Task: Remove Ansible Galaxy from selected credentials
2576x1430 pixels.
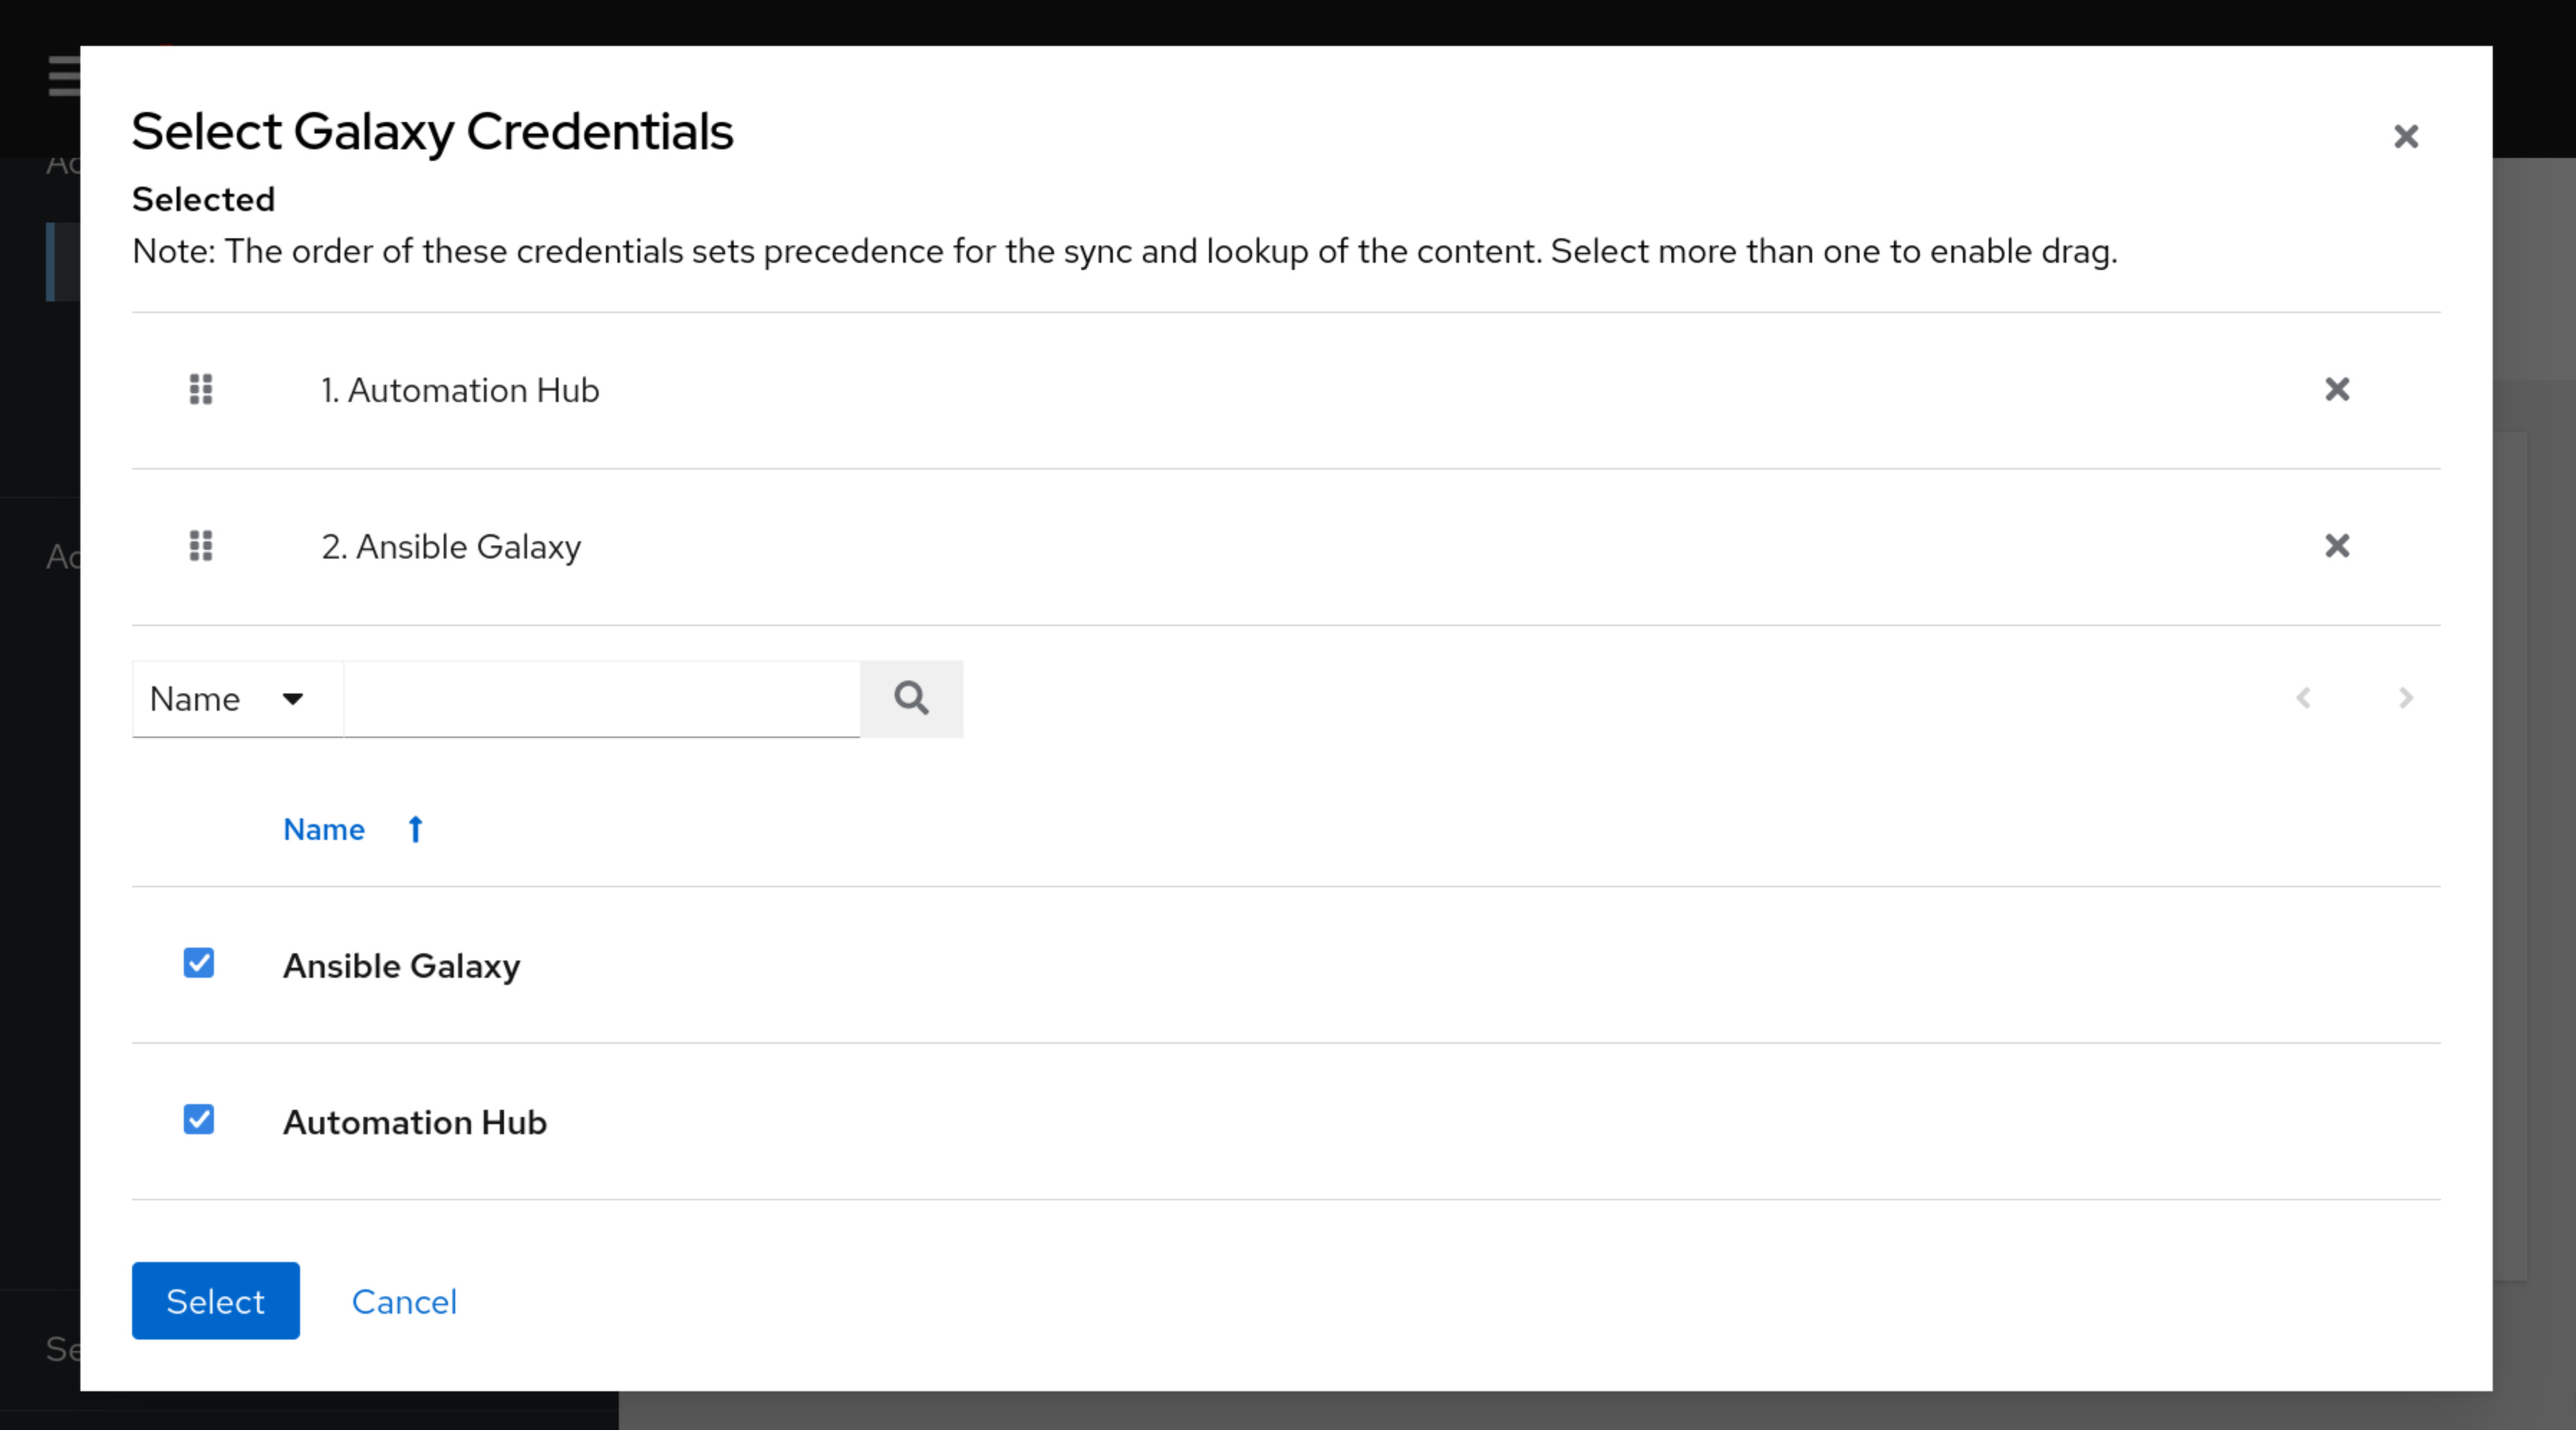Action: tap(2337, 546)
